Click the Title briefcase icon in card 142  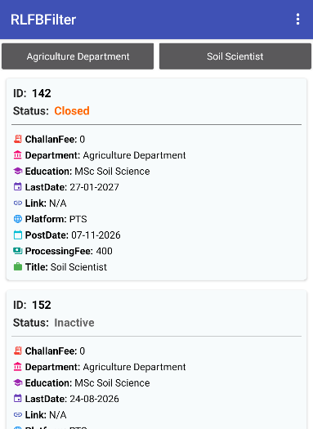point(18,266)
